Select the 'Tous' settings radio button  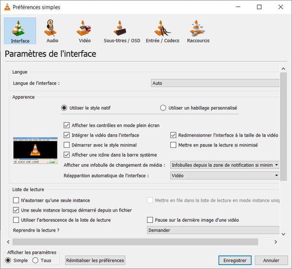point(35,260)
